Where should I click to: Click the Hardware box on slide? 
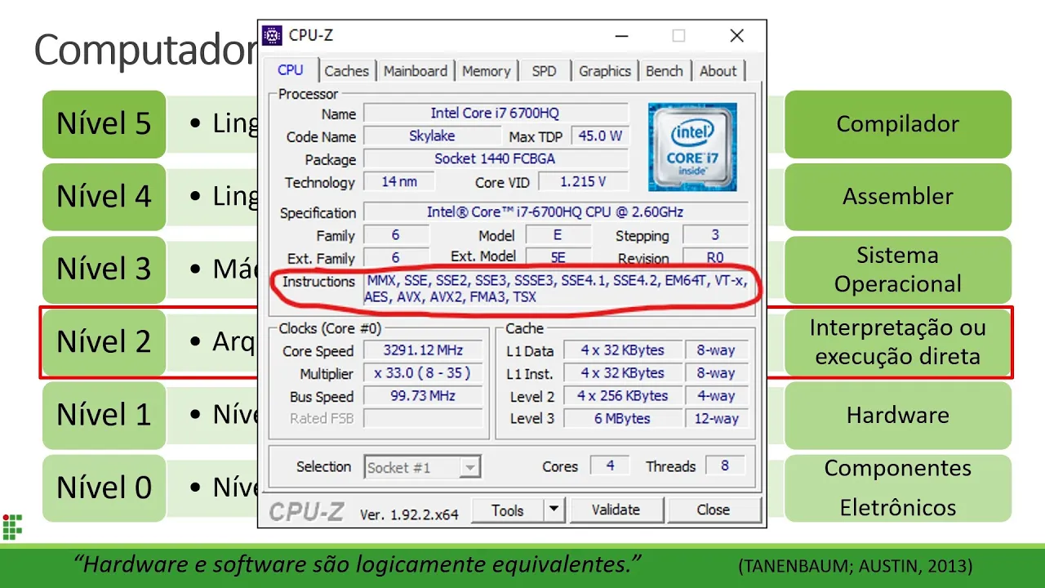point(898,415)
